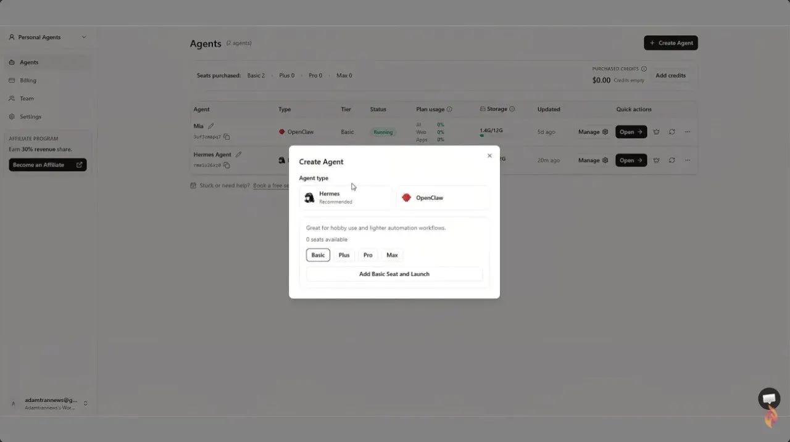Open more options menu for Hermes Agent

(x=688, y=160)
